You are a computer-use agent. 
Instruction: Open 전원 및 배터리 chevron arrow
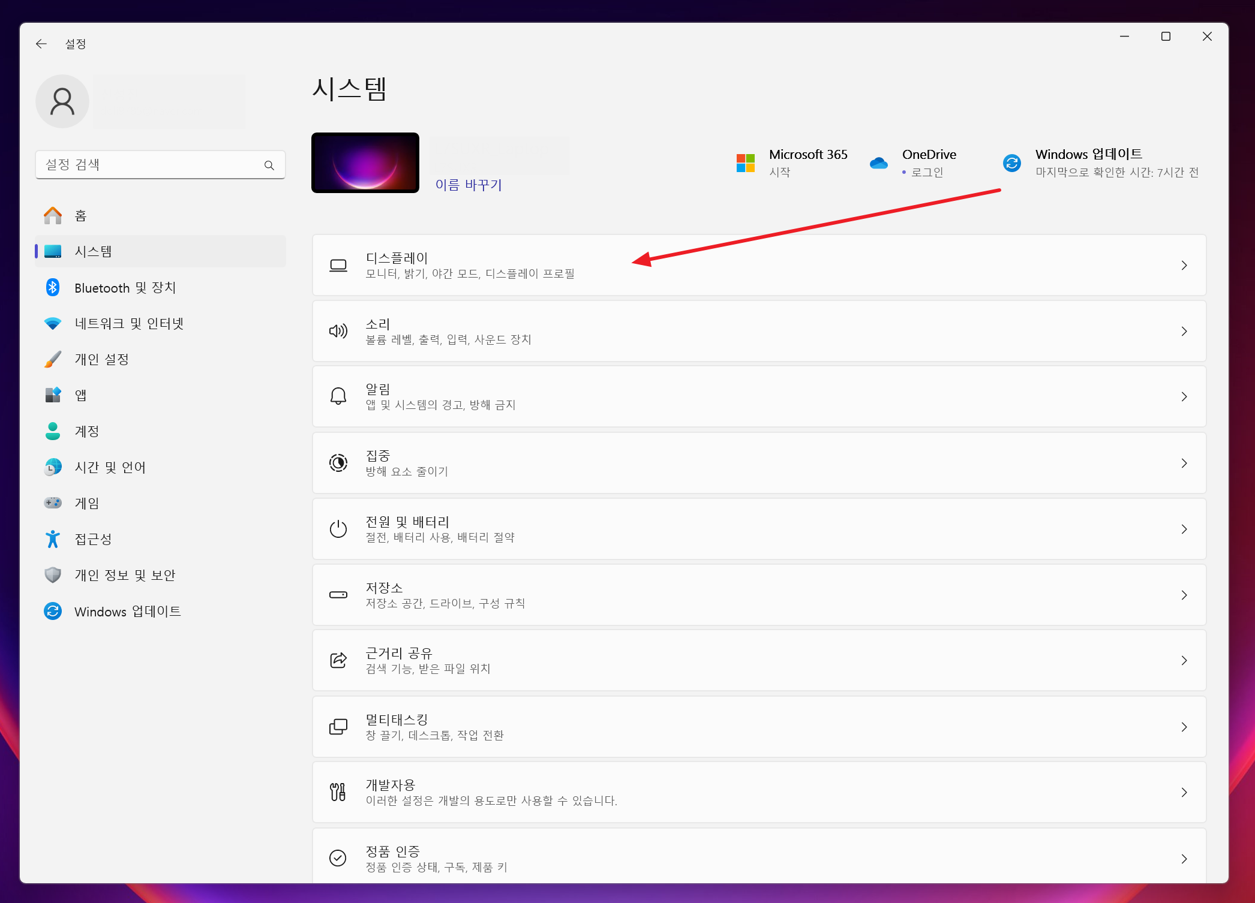[1184, 529]
